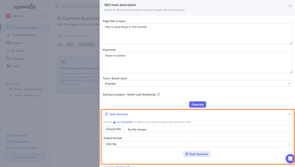Screen dimensions: 295x167
Task: Open AI Content Genie in sidebar
Action: [24, 35]
